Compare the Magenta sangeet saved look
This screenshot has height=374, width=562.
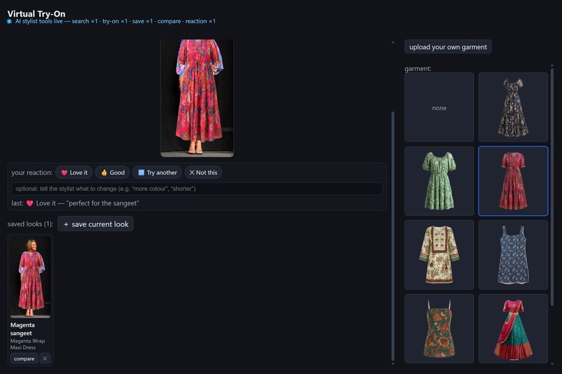coord(24,359)
